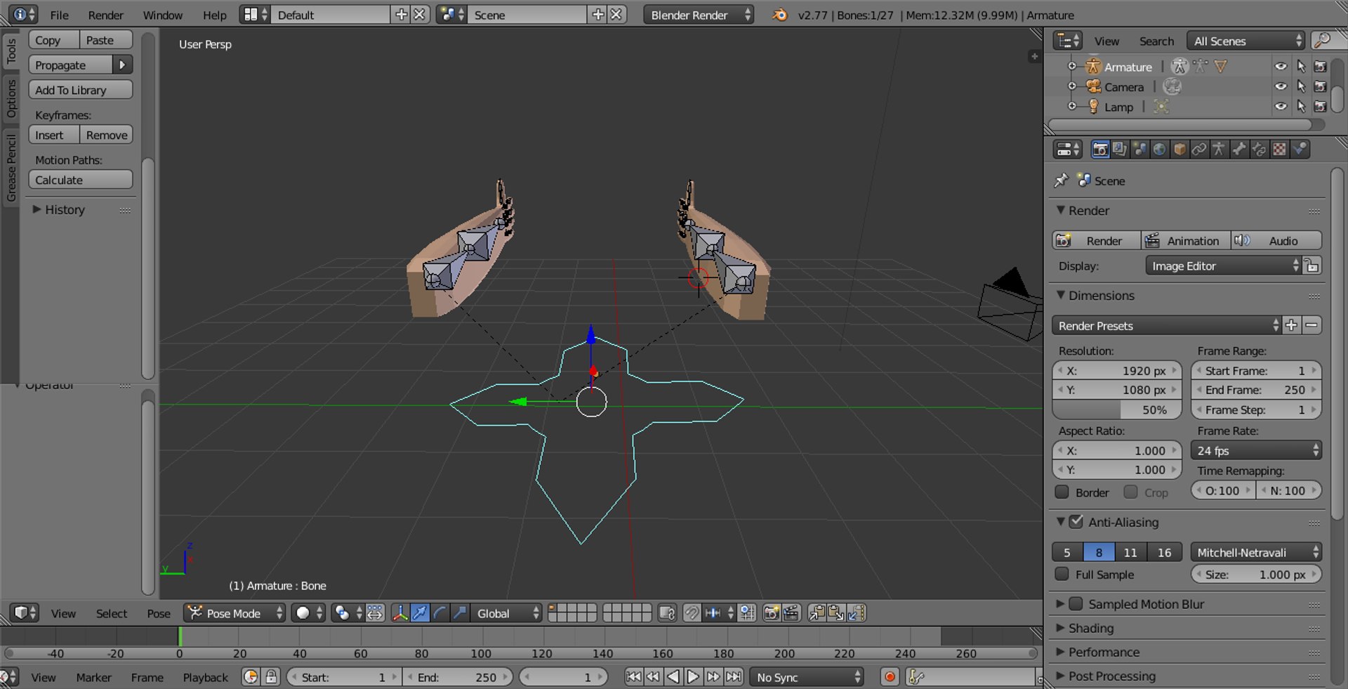Screen dimensions: 1348x689
Task: Enable the Full Sample checkbox
Action: coord(1062,575)
